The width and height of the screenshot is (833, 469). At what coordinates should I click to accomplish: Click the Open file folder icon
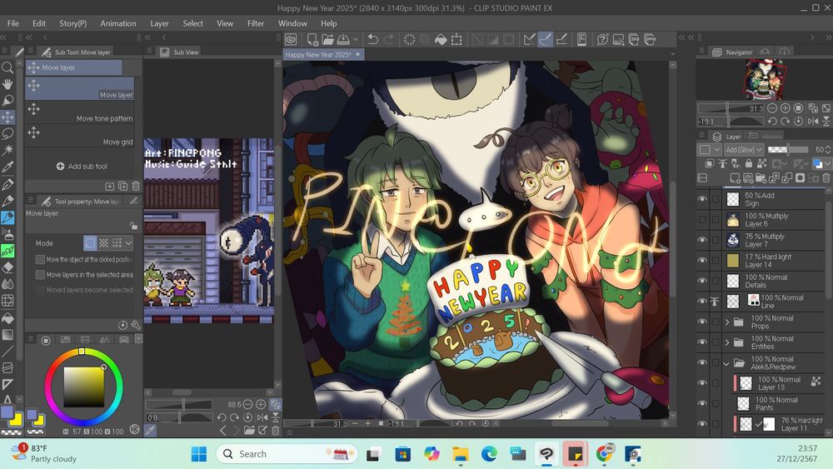click(x=327, y=39)
